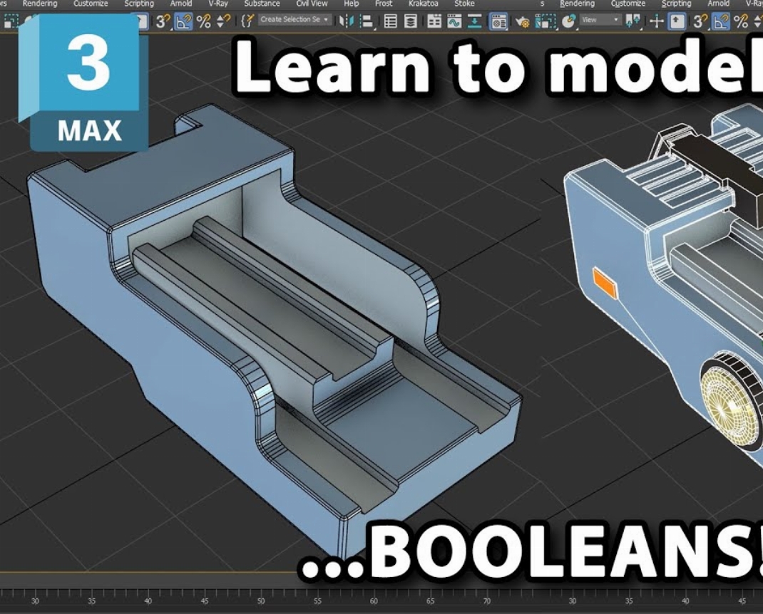Open the Civil View menu
763x614 pixels.
312,4
